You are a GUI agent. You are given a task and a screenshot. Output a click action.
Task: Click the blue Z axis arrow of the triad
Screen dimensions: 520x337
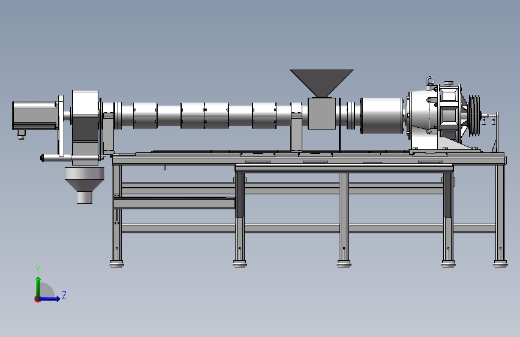pos(50,299)
